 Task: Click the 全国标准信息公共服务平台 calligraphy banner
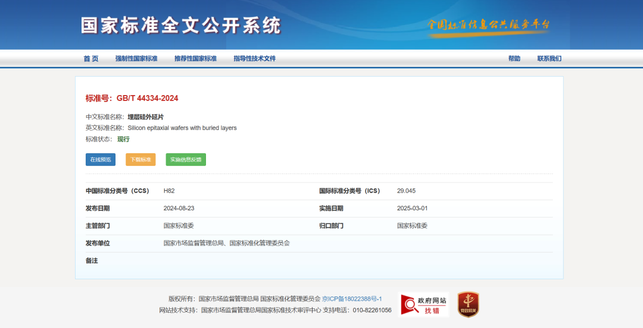click(x=488, y=26)
